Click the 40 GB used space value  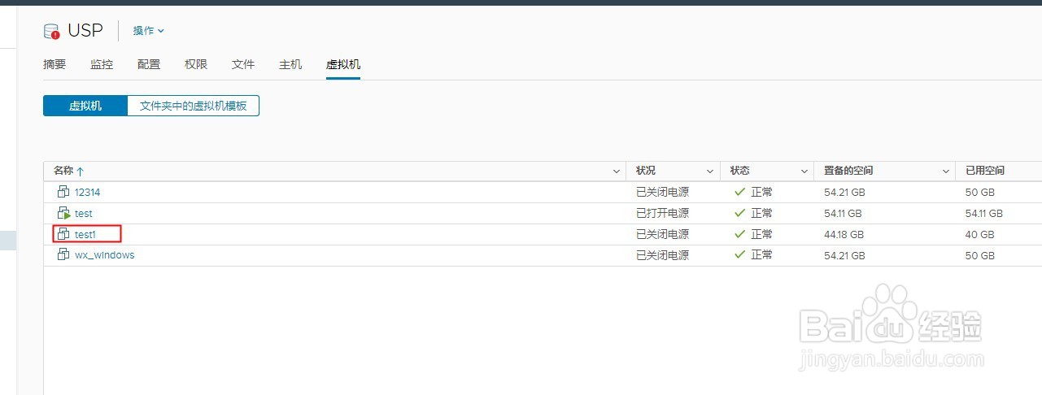[x=980, y=234]
